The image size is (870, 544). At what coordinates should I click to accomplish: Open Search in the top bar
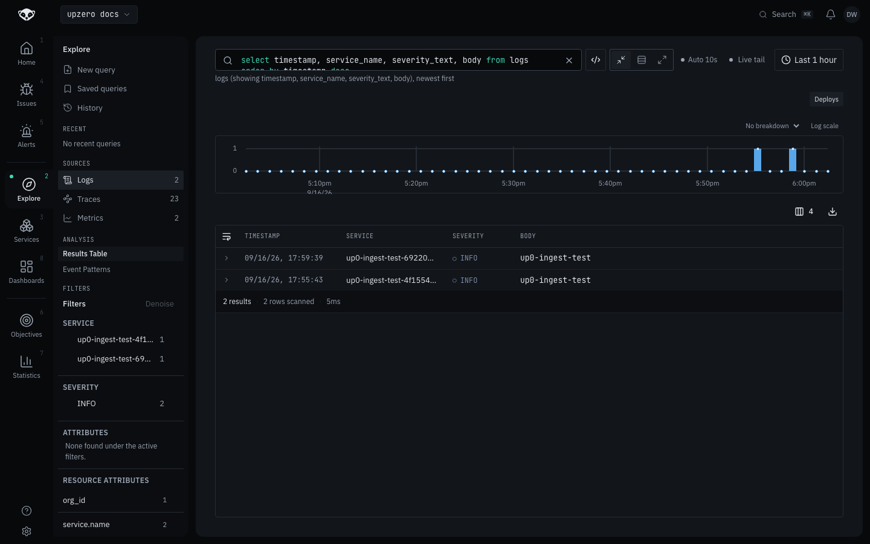pyautogui.click(x=785, y=15)
